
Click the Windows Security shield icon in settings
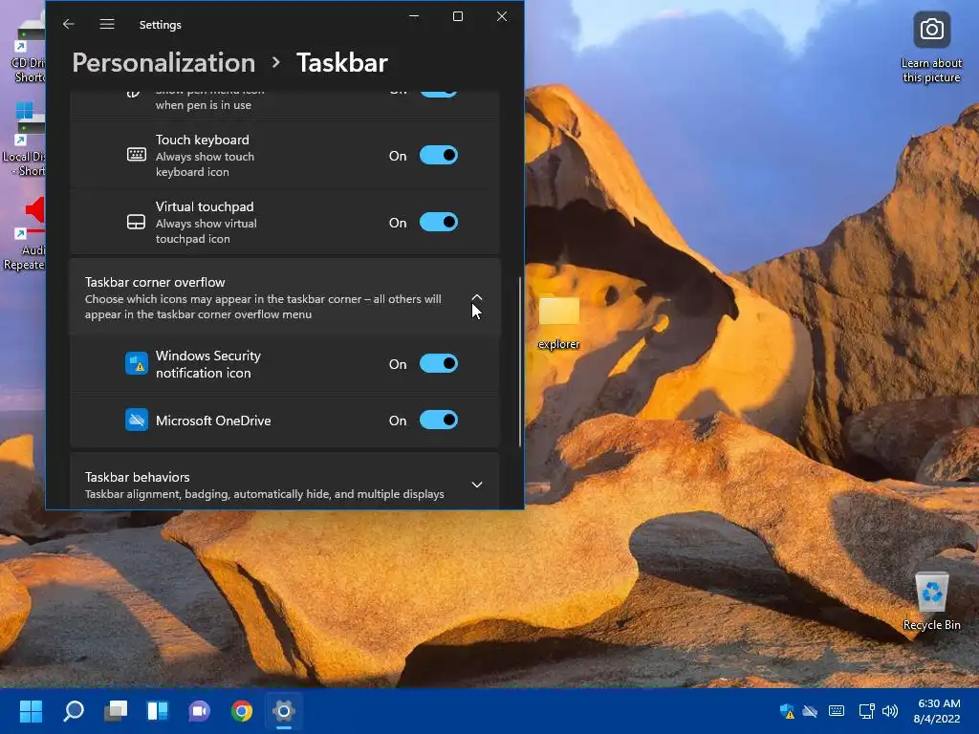tap(136, 364)
